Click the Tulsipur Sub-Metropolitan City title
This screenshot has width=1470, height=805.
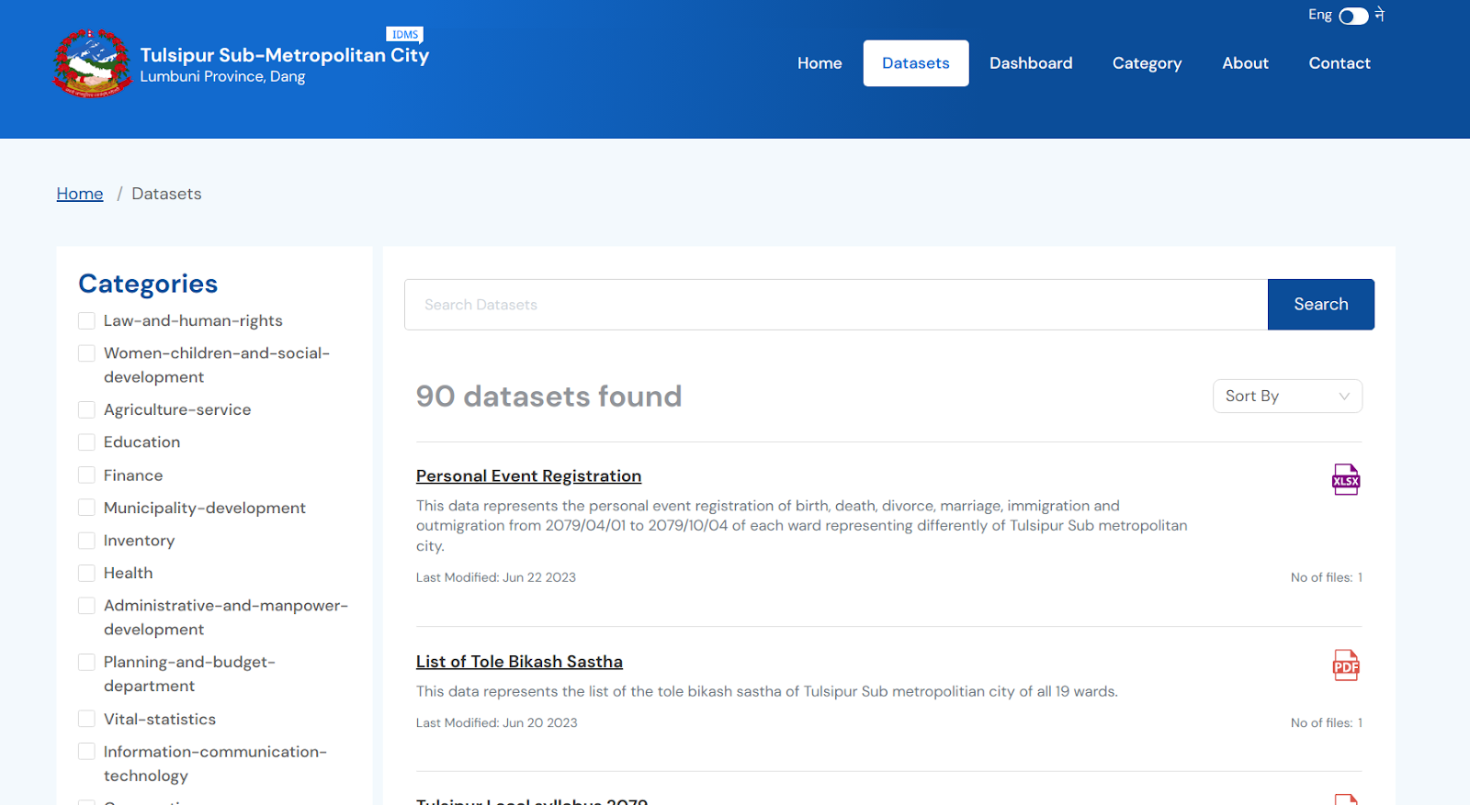[285, 55]
